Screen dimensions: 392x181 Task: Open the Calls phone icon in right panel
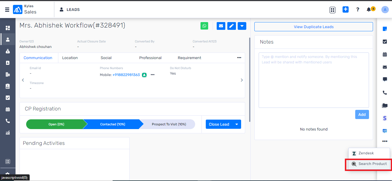tap(385, 93)
